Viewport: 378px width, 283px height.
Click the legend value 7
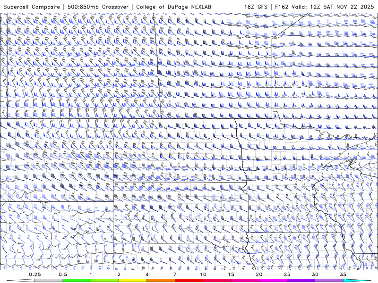175,275
